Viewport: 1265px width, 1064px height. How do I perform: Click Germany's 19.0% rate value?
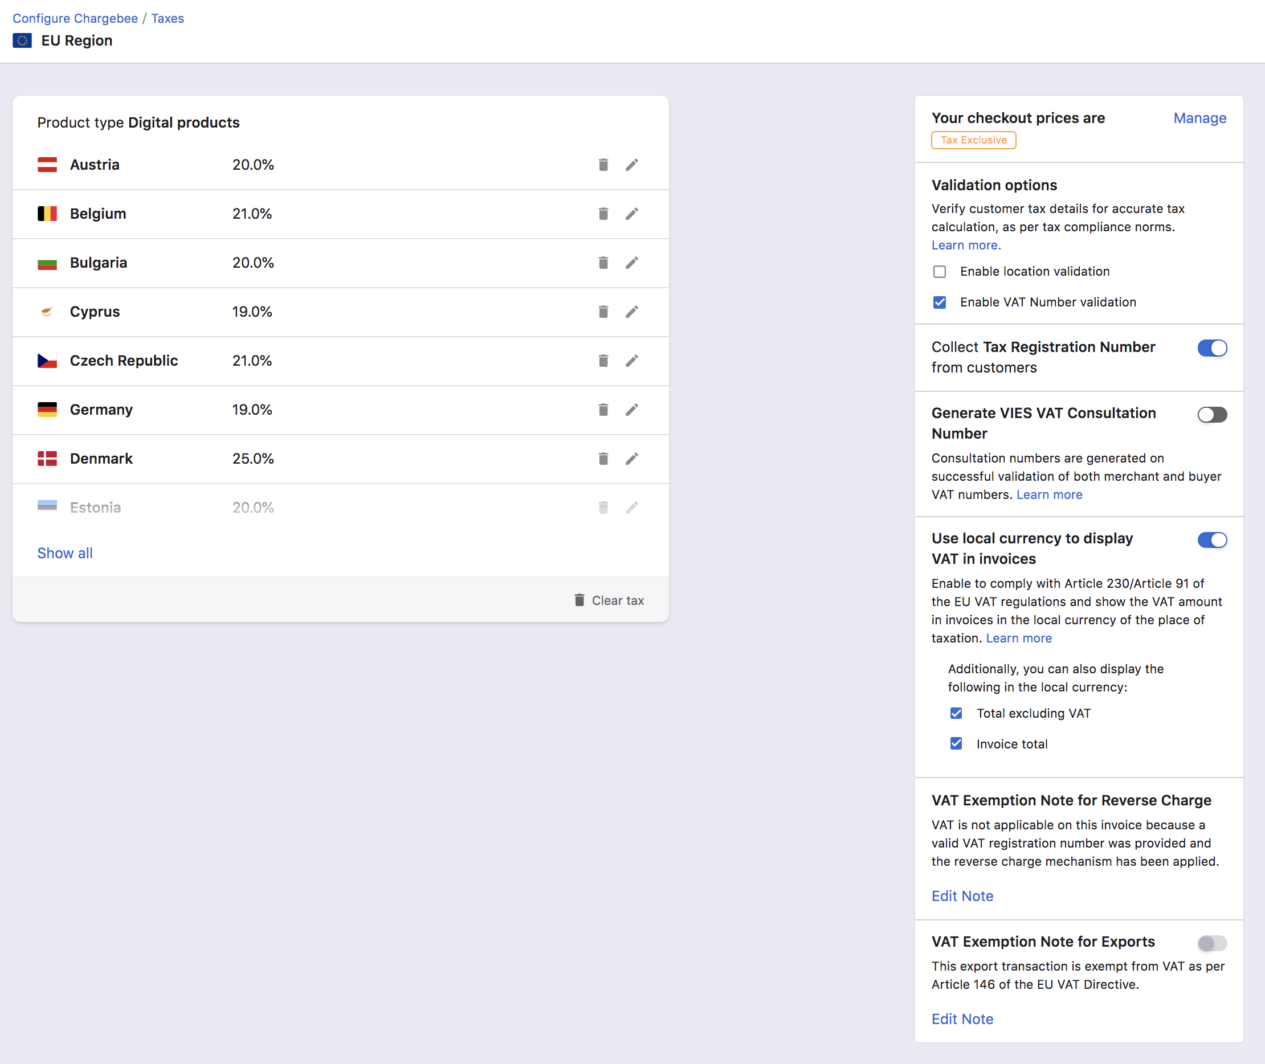point(252,410)
